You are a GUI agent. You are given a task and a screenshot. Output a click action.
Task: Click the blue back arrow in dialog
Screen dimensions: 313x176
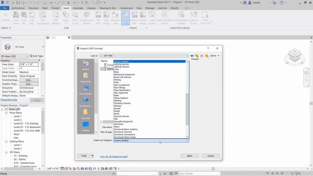[192, 56]
